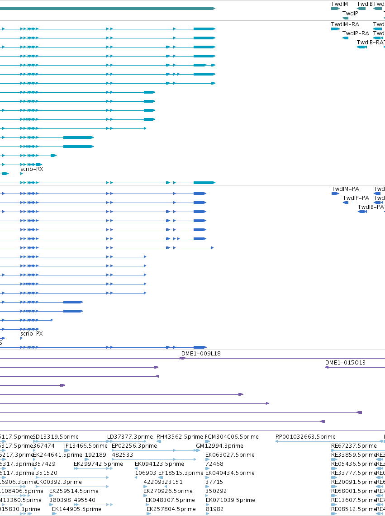
Task: Click the TwdlM-PA CDS label
Action: 346,189
